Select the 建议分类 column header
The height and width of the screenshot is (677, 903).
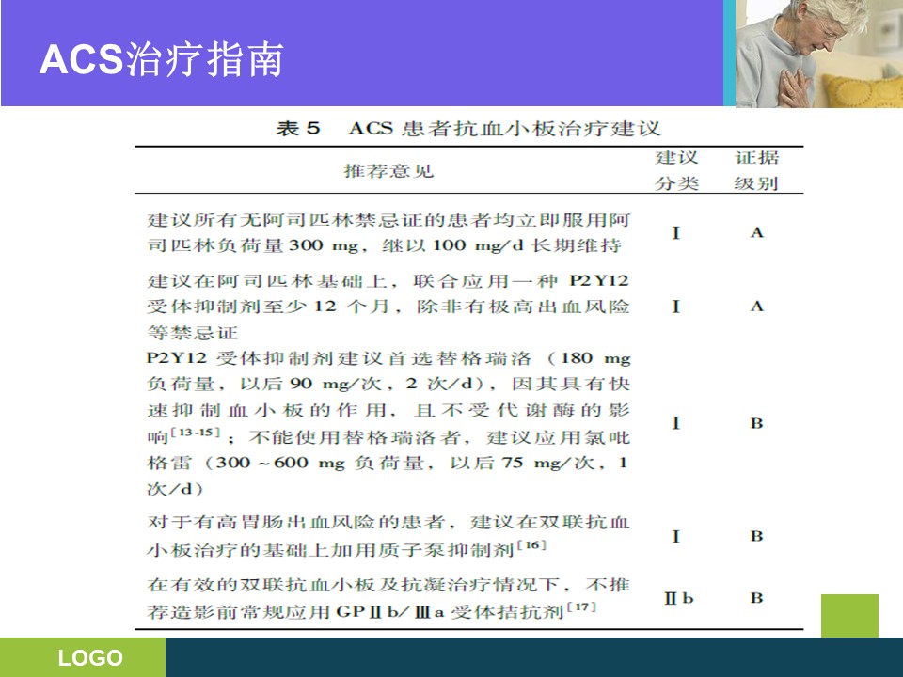click(x=676, y=170)
